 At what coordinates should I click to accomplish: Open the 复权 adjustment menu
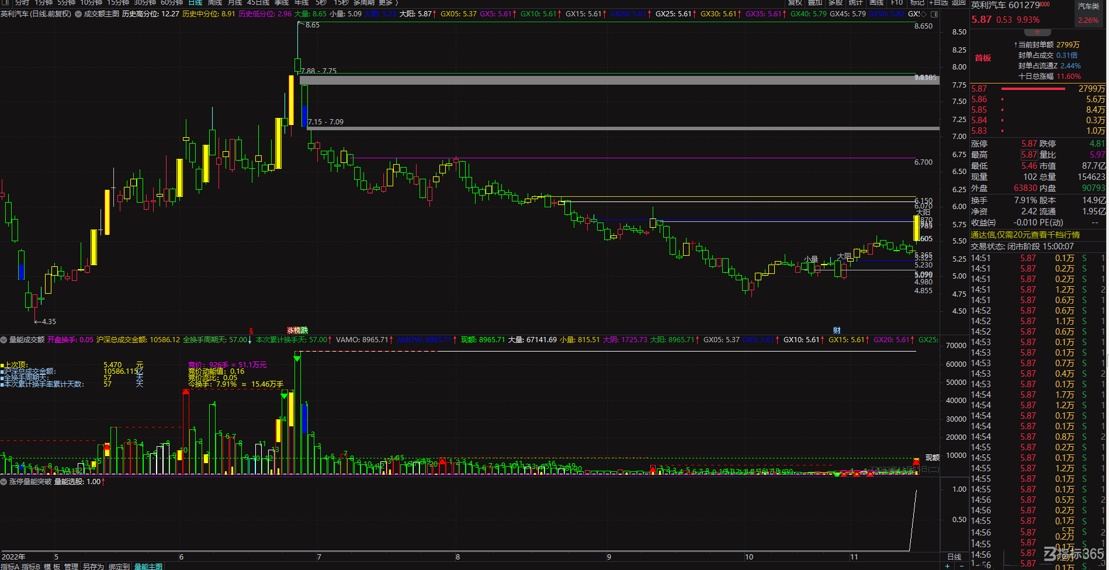point(795,3)
